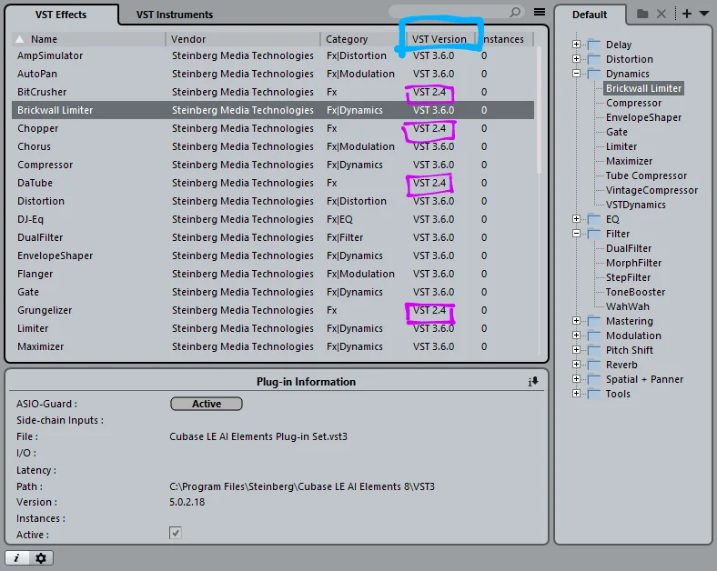Screen dimensions: 717x571
Task: Click the Distortion folder icon
Action: click(594, 59)
